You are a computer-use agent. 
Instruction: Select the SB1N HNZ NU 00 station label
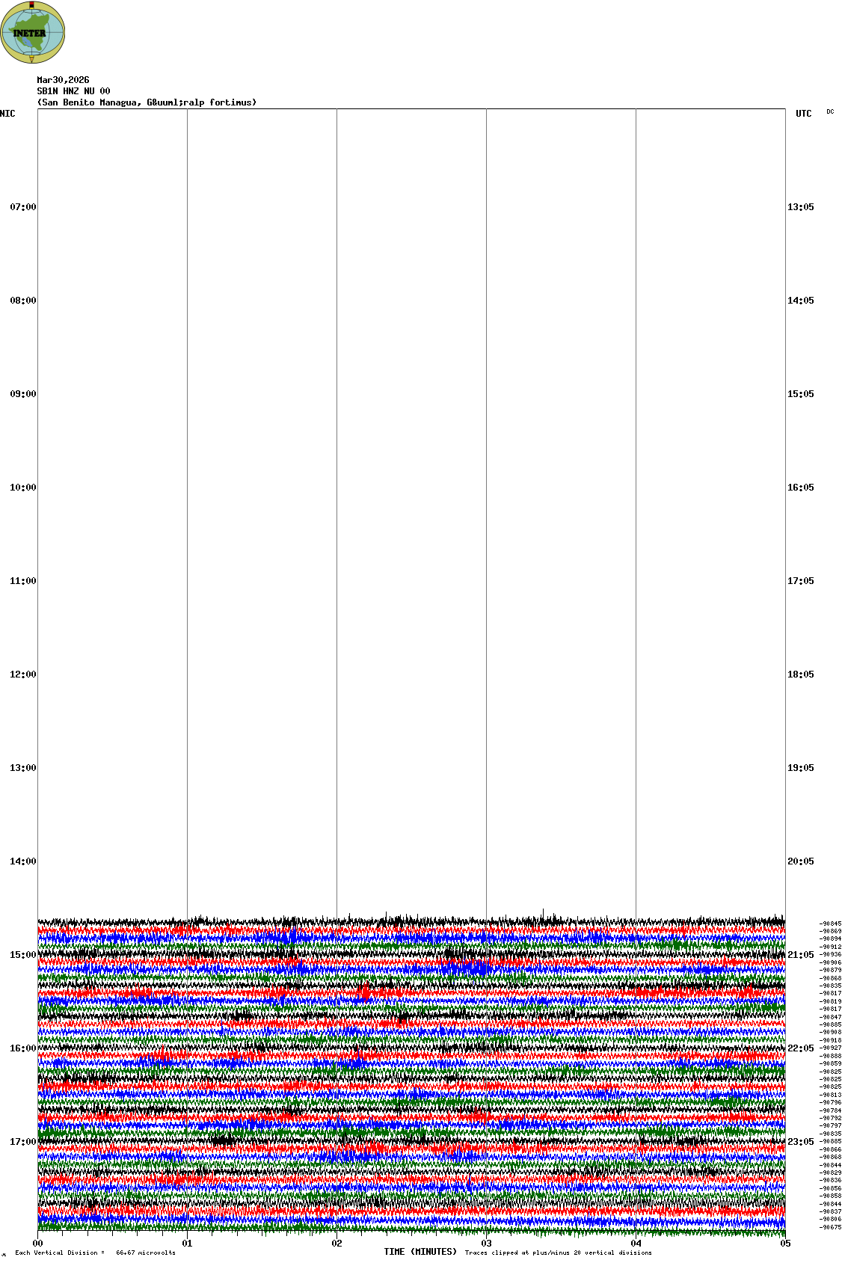pyautogui.click(x=73, y=91)
